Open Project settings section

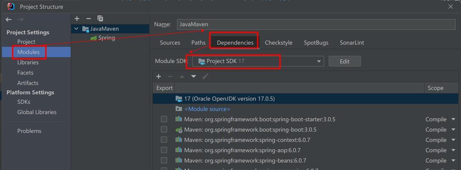pyautogui.click(x=26, y=42)
